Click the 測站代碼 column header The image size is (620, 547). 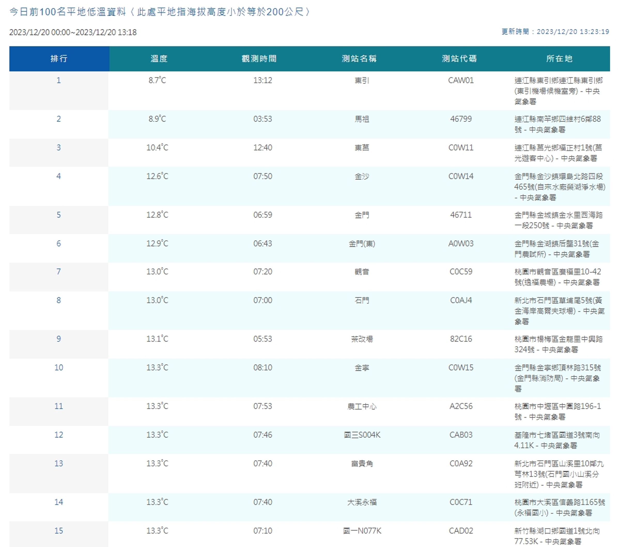[x=460, y=59]
